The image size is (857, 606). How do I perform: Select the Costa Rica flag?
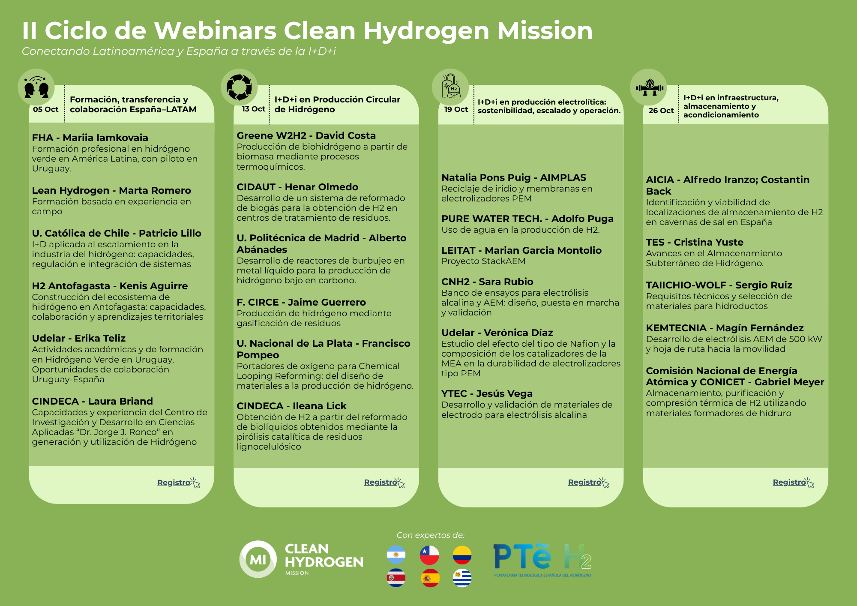(396, 578)
